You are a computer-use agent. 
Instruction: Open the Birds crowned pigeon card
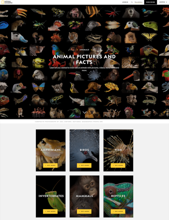pyautogui.click(x=84, y=150)
